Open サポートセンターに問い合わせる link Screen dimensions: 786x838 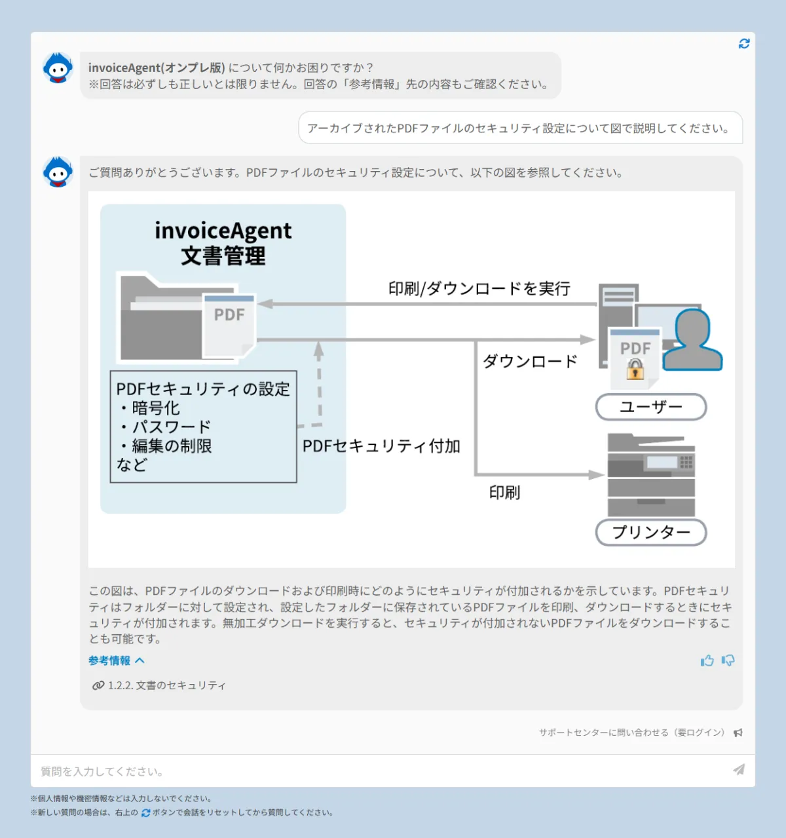point(631,733)
